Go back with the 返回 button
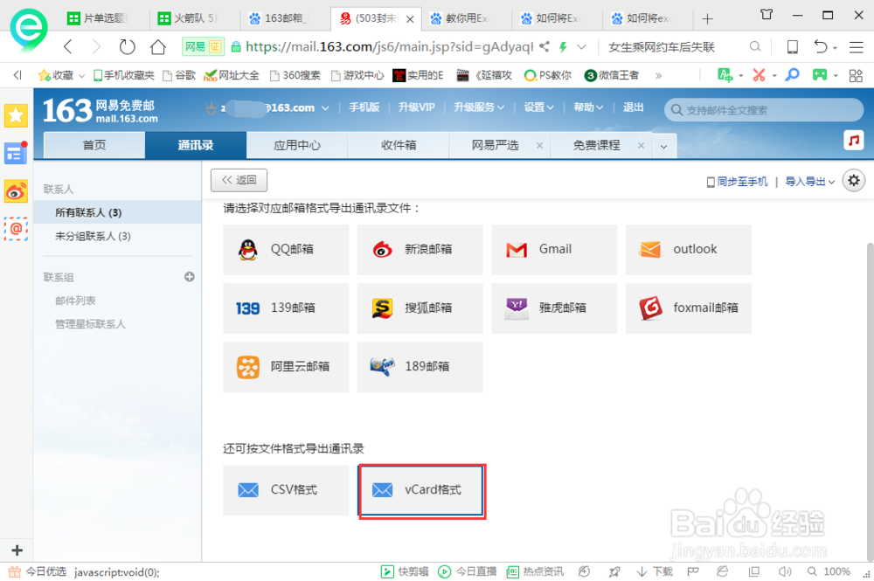874x581 pixels. click(x=239, y=180)
